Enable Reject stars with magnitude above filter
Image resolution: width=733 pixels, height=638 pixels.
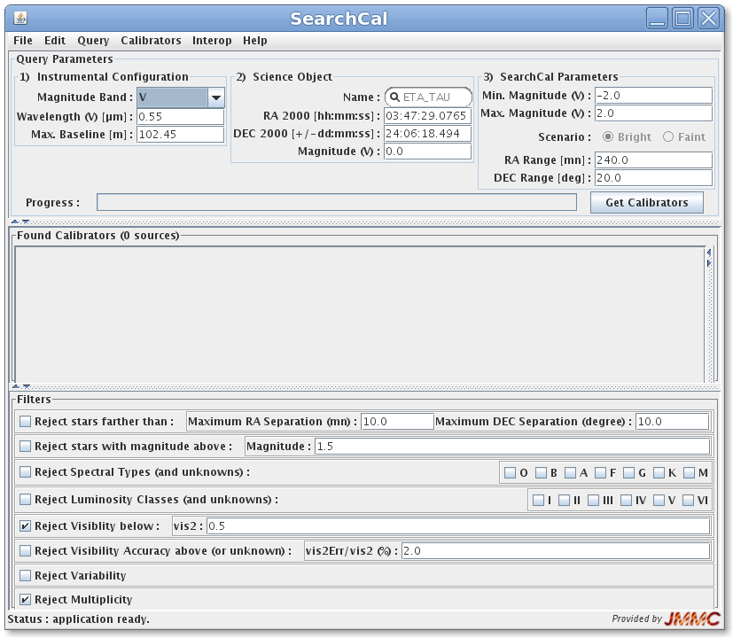[x=25, y=446]
